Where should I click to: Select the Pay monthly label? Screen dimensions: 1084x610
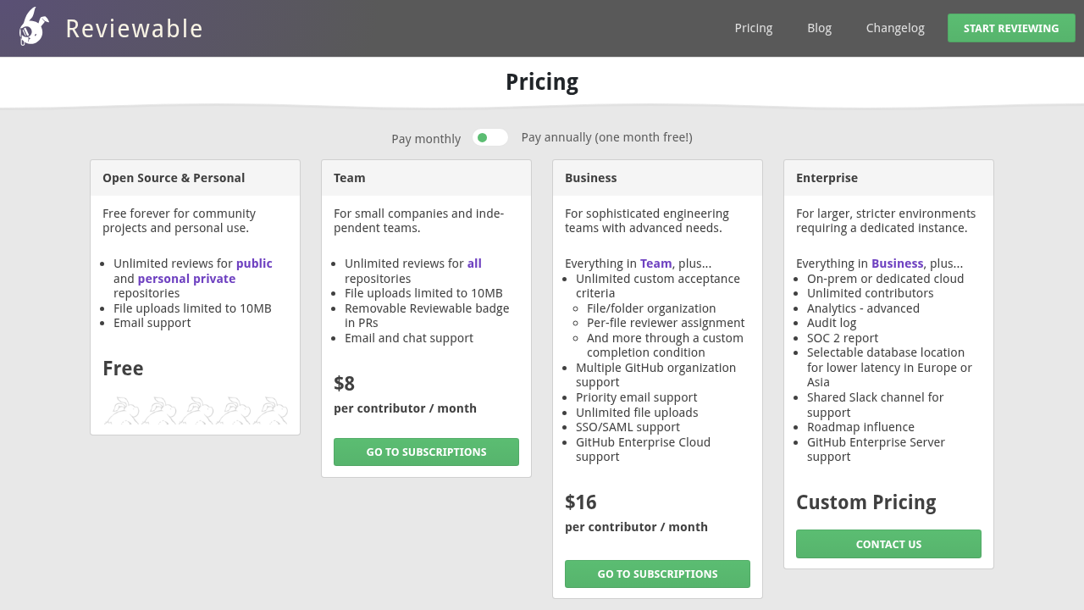pos(426,139)
